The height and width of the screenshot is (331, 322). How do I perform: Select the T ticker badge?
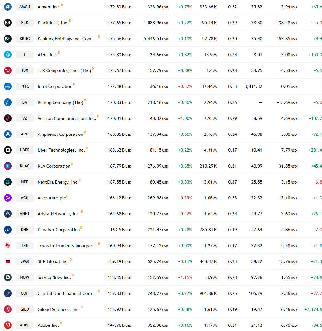(25, 55)
